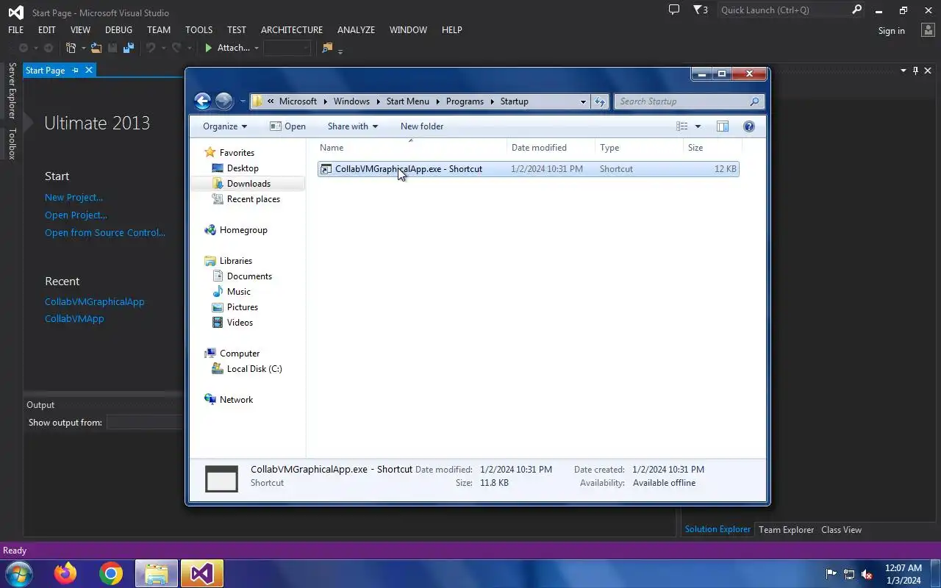The image size is (941, 588).
Task: Click the account avatar icon beside Sign in
Action: click(x=927, y=30)
